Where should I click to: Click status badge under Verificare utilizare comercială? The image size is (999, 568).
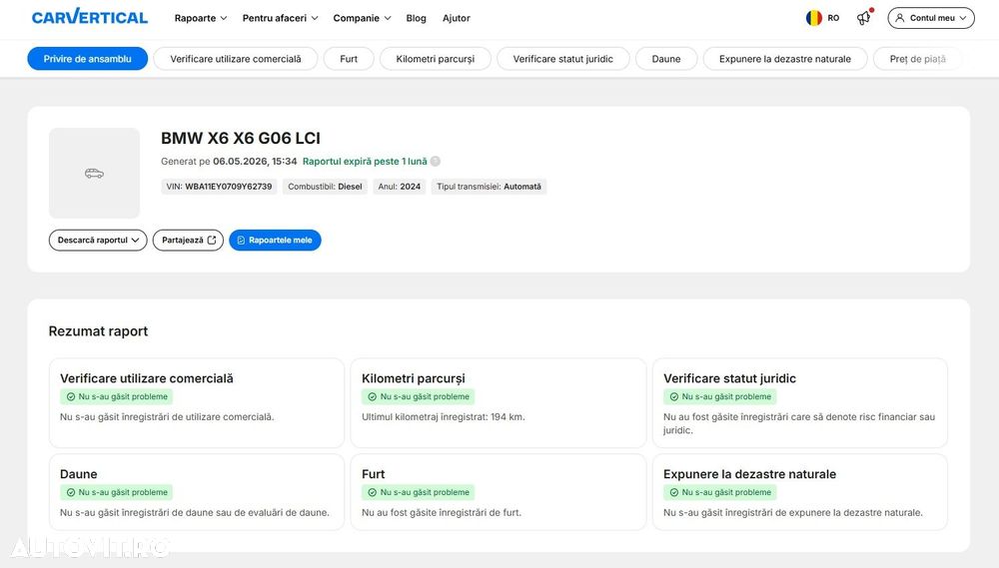117,396
